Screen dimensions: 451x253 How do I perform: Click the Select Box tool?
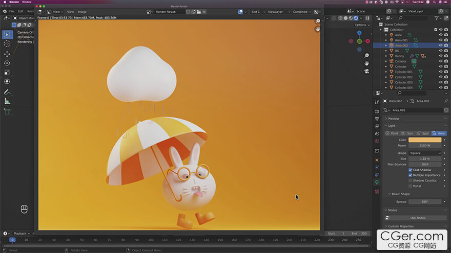click(x=7, y=35)
